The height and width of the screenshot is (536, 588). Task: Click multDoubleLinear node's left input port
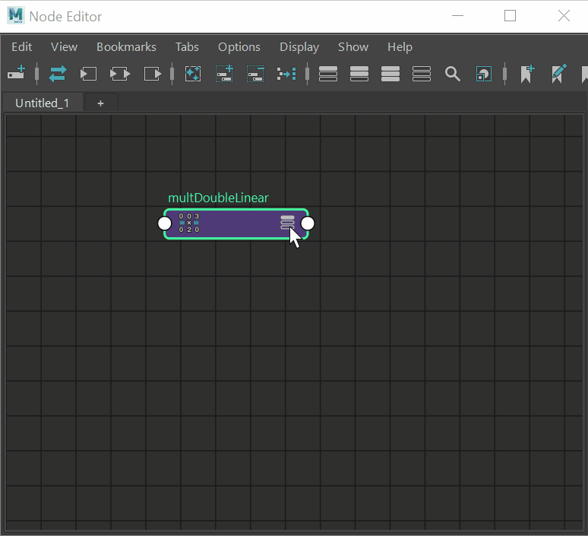(x=164, y=224)
